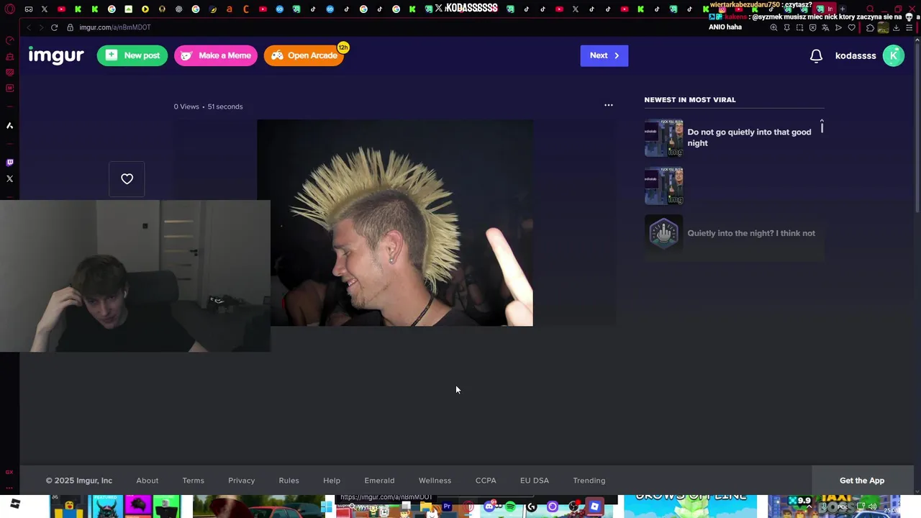Open thumbnail beside 'Do not go quietly'
Image resolution: width=921 pixels, height=518 pixels.
(x=663, y=137)
